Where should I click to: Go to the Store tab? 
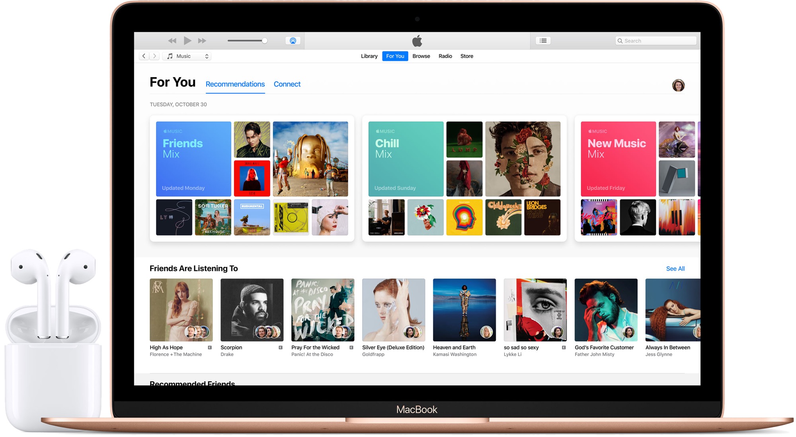click(x=466, y=56)
